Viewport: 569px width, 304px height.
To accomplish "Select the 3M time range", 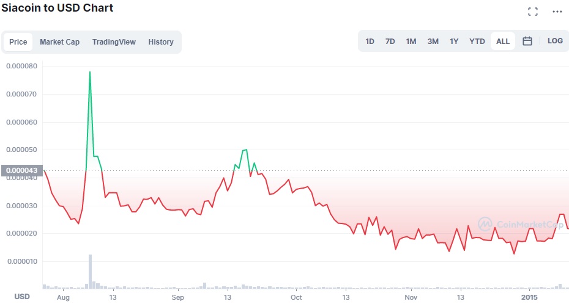I will point(433,42).
